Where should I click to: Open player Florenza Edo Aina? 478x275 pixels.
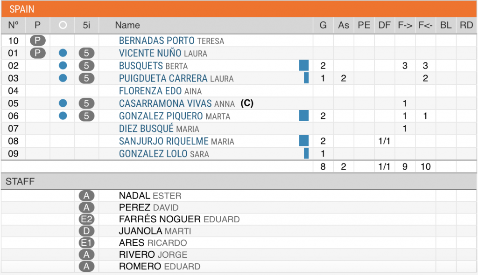161,91
